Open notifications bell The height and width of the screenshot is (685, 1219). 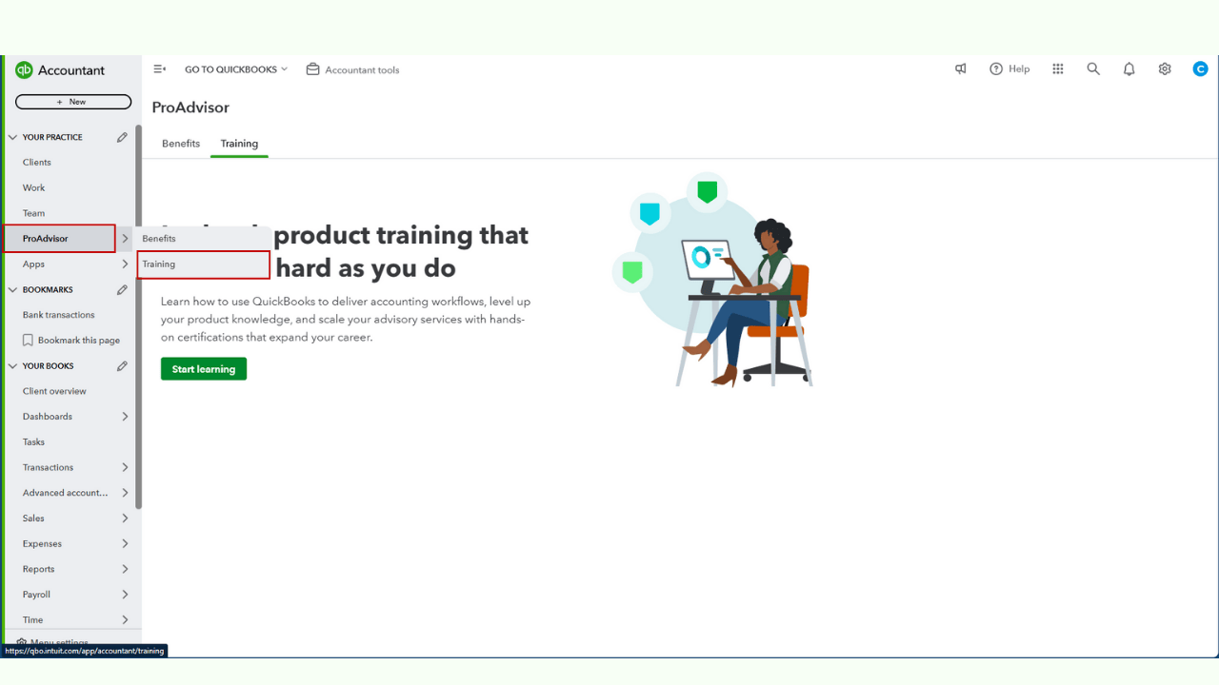pos(1129,69)
